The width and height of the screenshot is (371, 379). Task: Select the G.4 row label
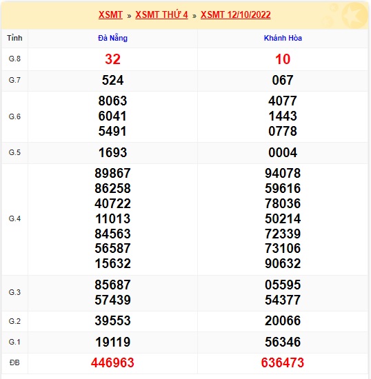coord(14,218)
